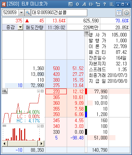
Task: Click the stock name field 대우0059GS건설콜
Action: pyautogui.click(x=59, y=13)
